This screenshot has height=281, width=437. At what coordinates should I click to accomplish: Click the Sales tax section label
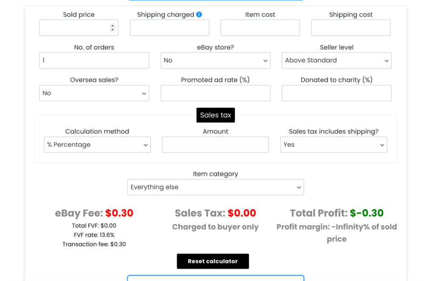click(x=215, y=115)
